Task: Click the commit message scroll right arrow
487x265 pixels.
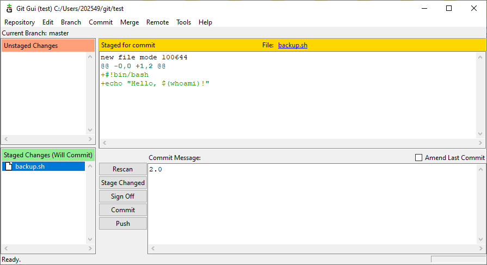Action: [481, 248]
